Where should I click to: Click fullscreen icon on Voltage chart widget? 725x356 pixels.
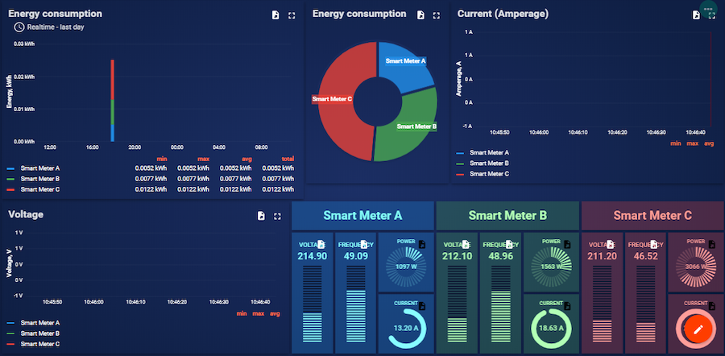[x=277, y=216]
